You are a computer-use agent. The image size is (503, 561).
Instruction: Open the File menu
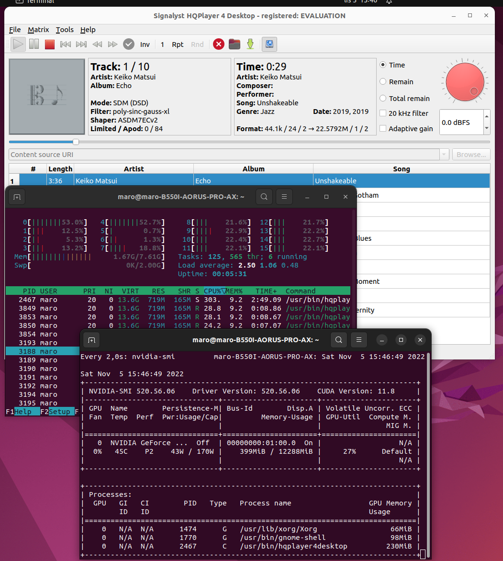15,30
